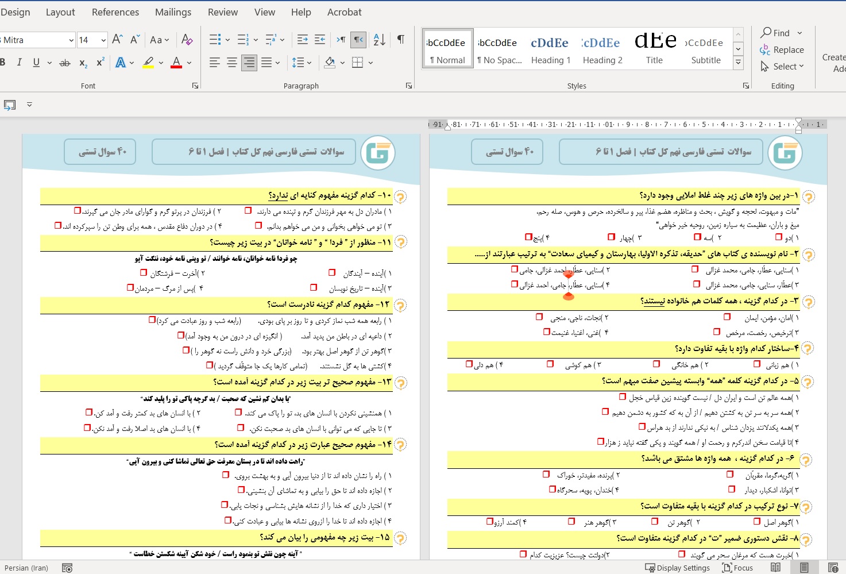The height and width of the screenshot is (574, 846).
Task: Apply the Heading 1 style
Action: [x=550, y=48]
